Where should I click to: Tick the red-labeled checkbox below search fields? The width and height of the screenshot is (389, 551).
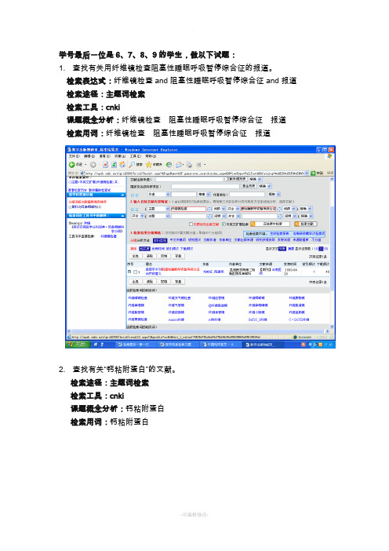191,224
